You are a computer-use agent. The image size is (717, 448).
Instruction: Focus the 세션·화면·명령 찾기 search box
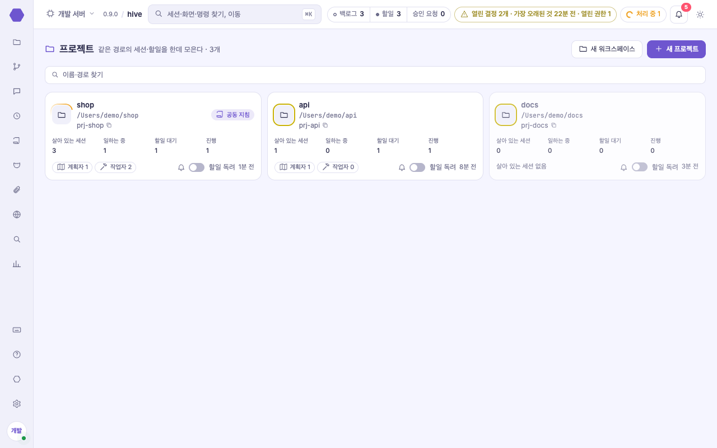235,14
